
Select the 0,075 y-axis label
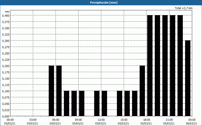(6, 98)
